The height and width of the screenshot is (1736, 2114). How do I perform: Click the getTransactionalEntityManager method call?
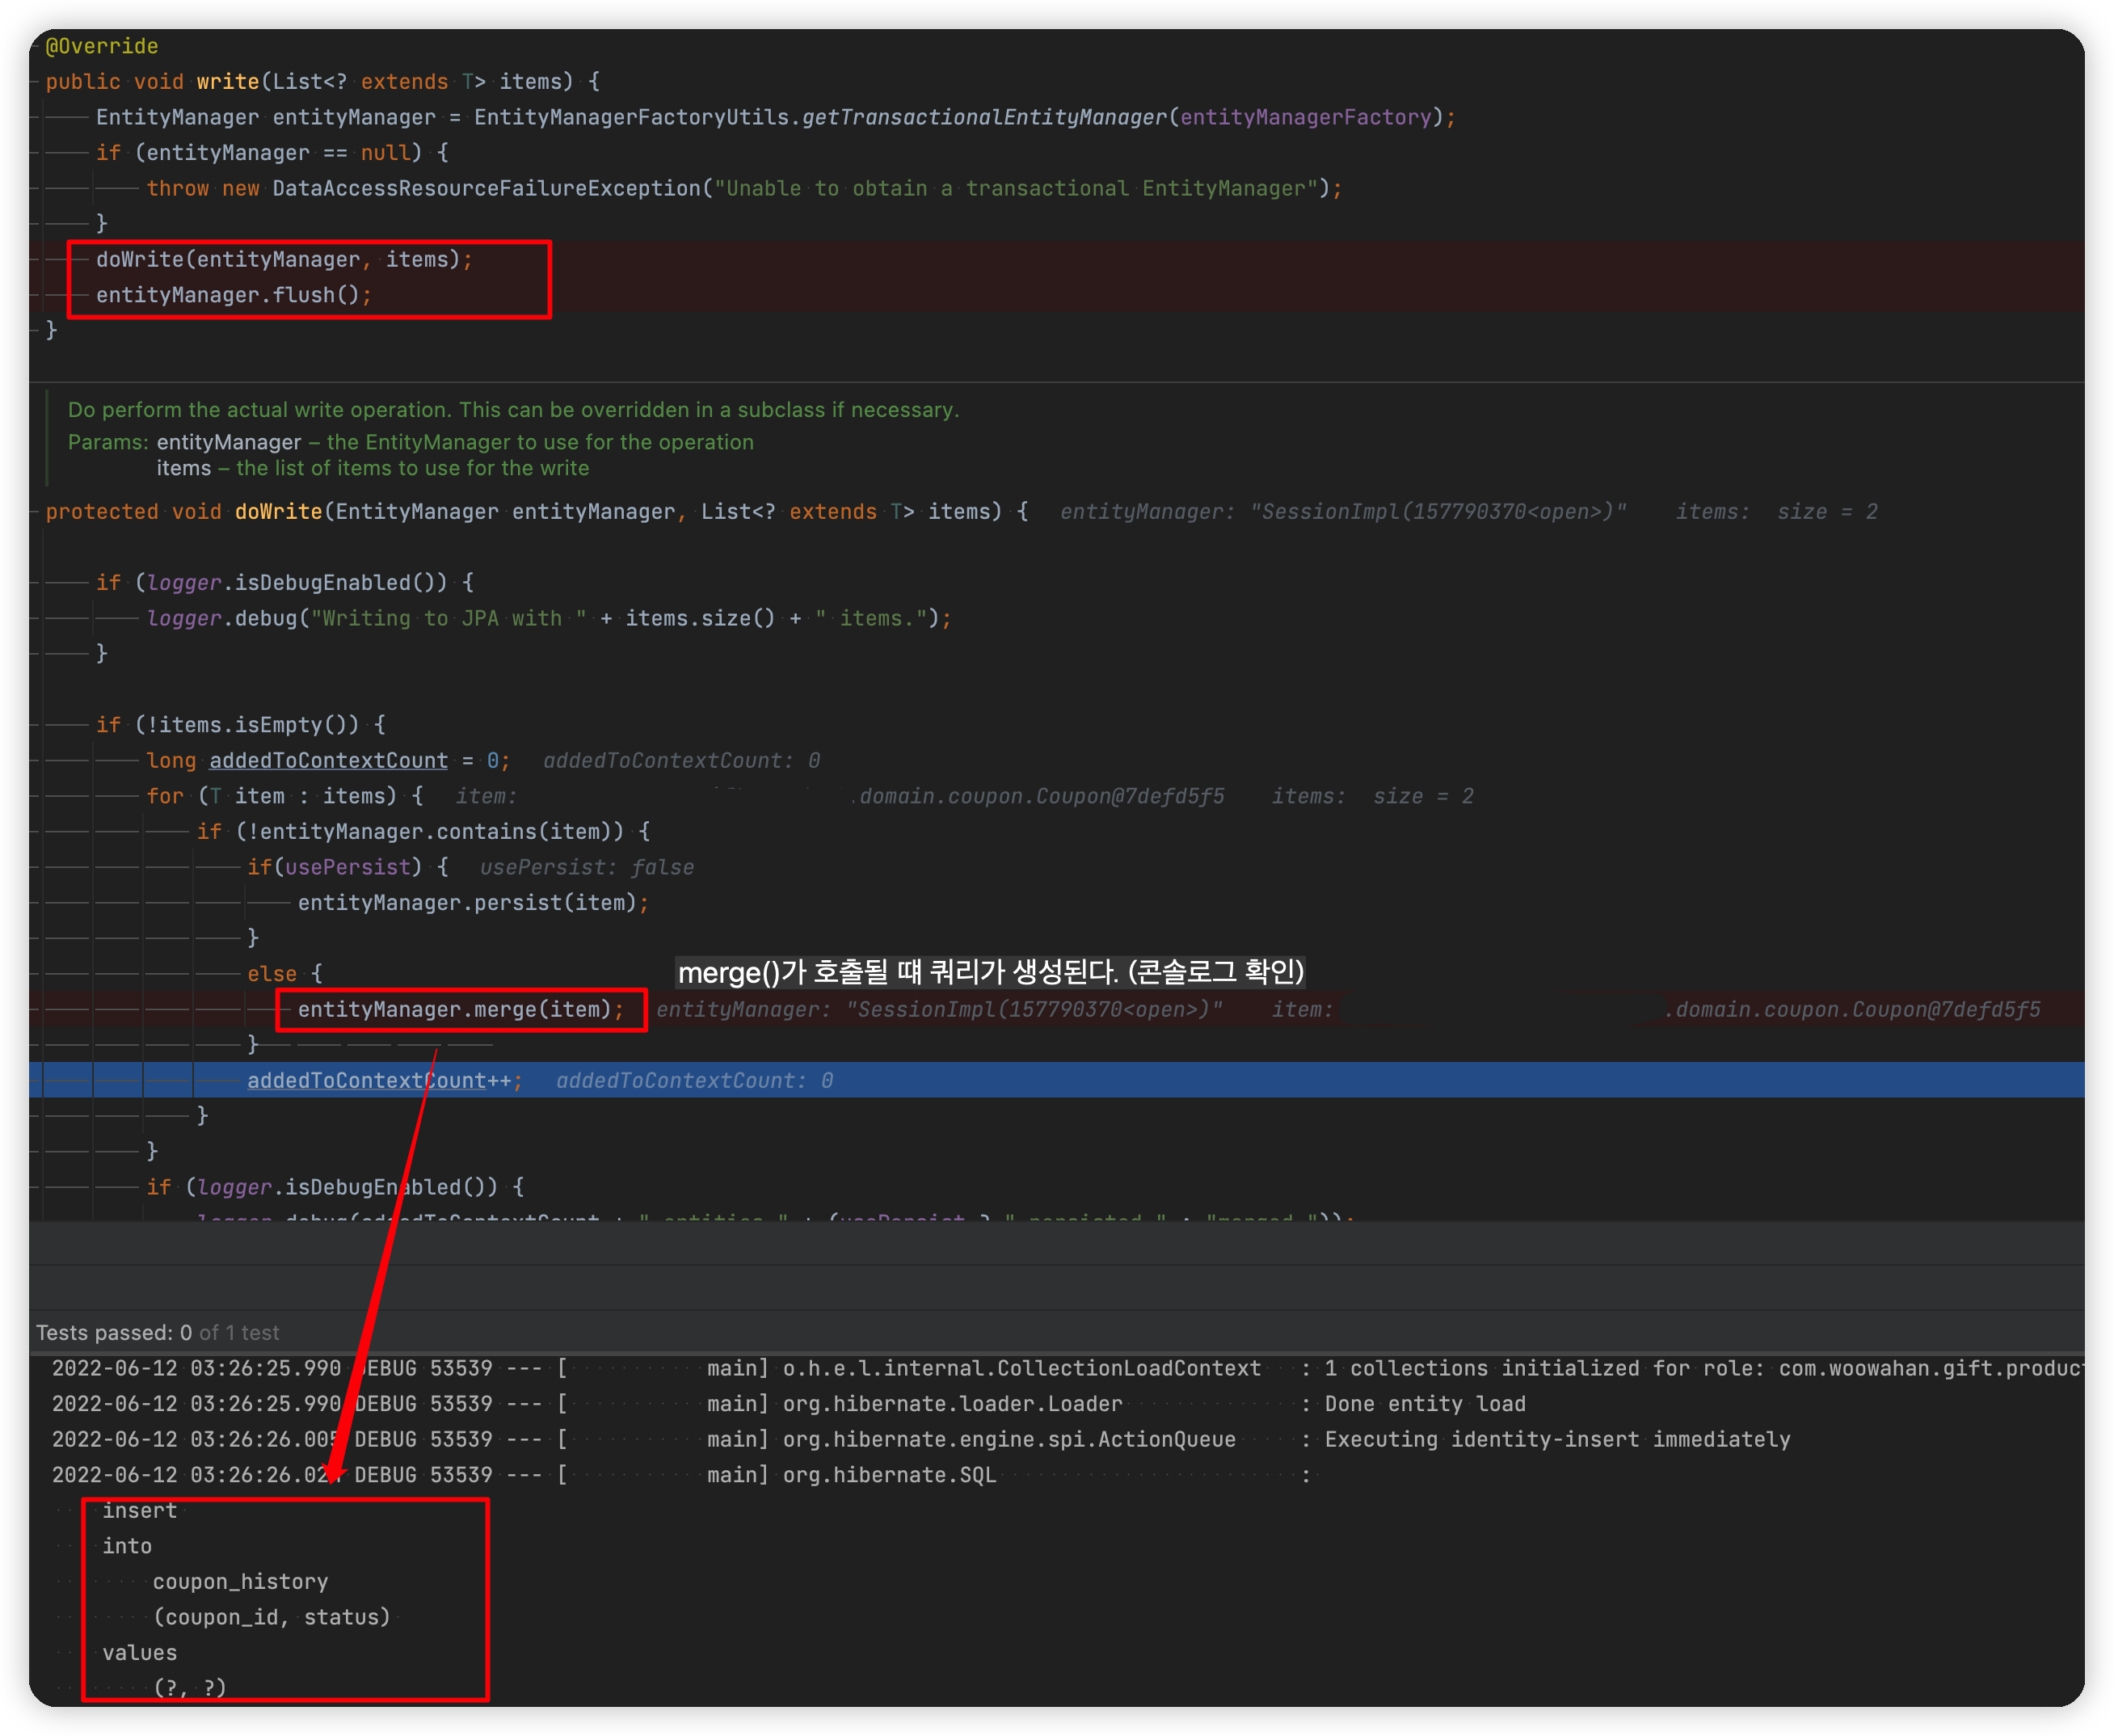[984, 117]
